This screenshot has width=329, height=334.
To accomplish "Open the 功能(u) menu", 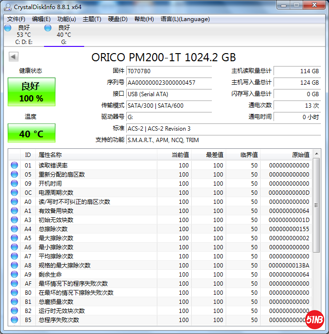I will [x=66, y=19].
